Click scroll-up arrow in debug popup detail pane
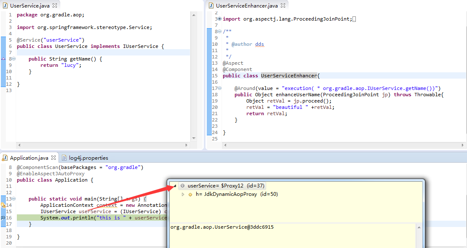Viewport: 467px width, 248px height. (x=419, y=227)
